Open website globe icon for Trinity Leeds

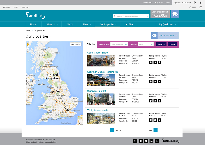click(151, 120)
